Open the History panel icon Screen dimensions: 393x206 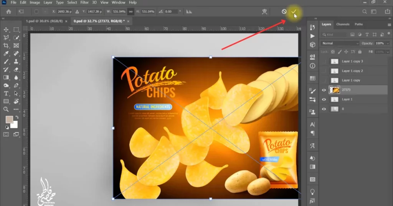(x=312, y=27)
